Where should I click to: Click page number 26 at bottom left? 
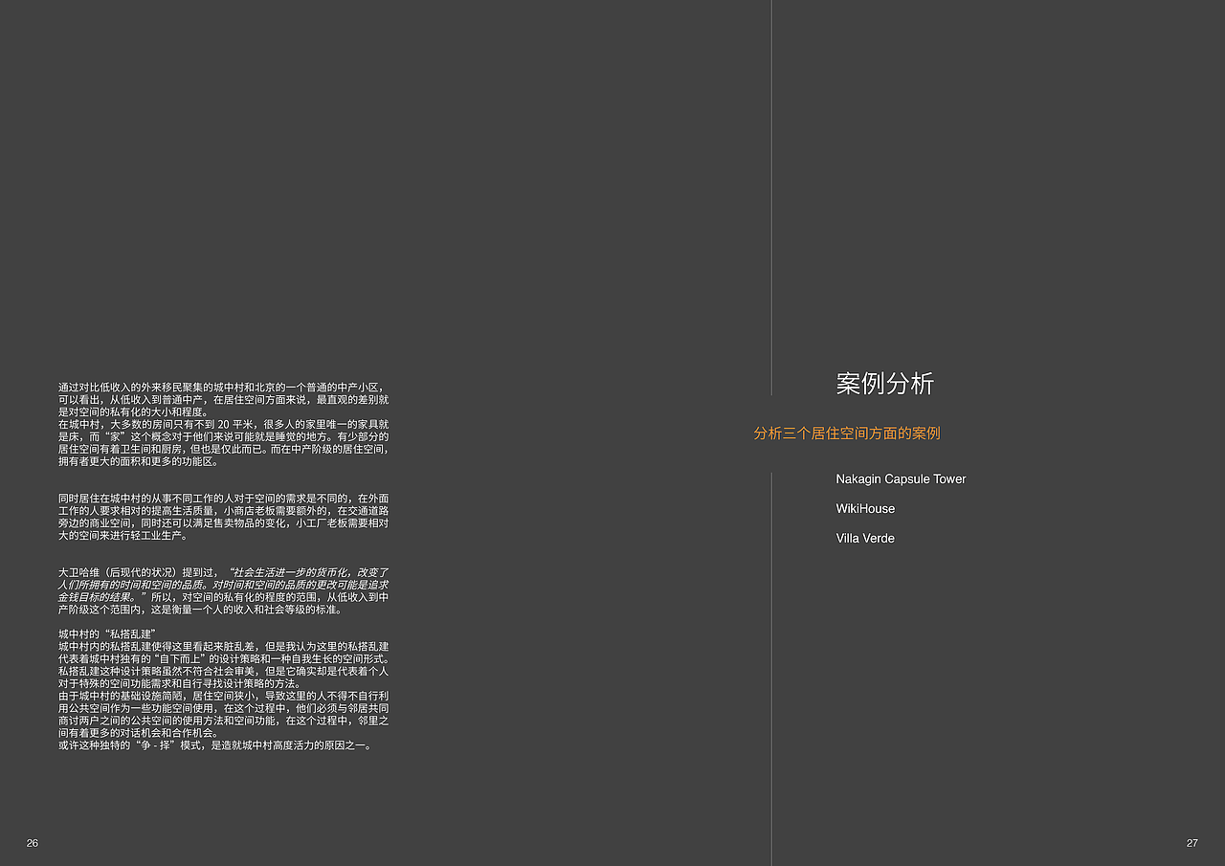click(32, 843)
